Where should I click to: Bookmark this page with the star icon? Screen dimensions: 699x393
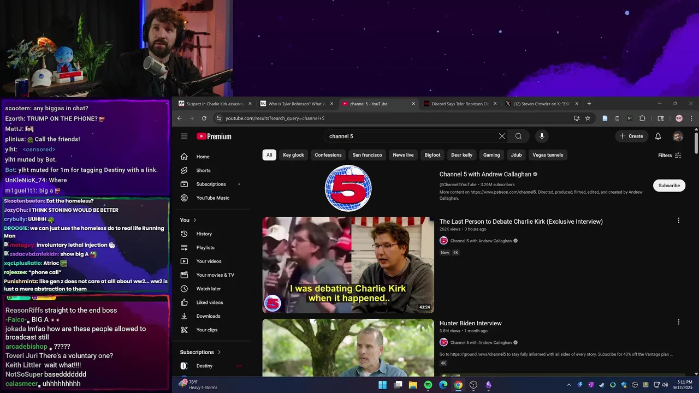pos(588,118)
